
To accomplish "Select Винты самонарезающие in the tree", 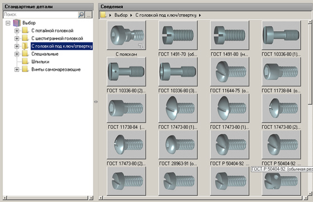I will tap(56, 70).
